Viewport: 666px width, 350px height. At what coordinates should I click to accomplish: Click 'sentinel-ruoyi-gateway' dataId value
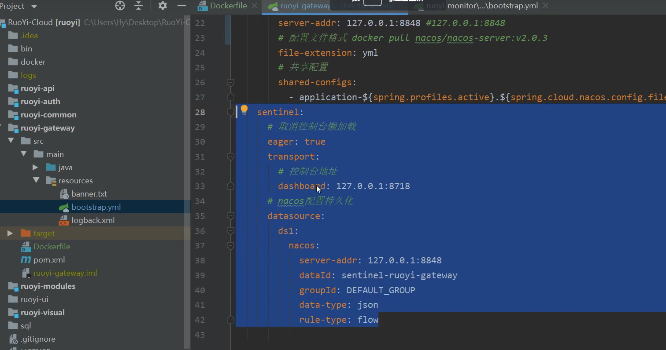[400, 275]
